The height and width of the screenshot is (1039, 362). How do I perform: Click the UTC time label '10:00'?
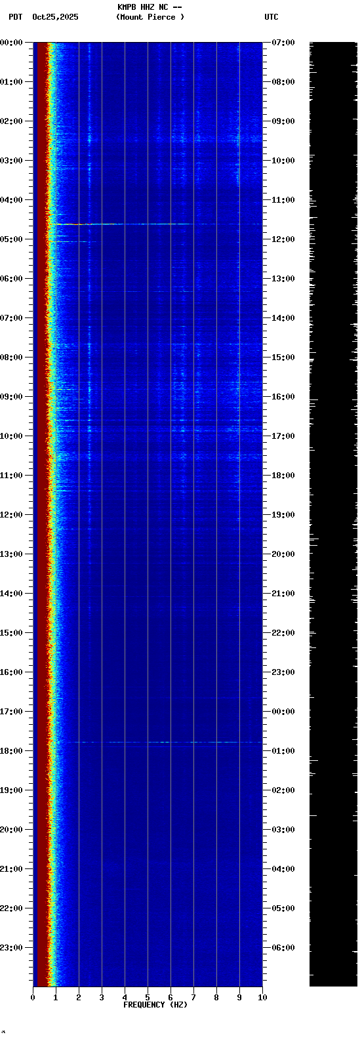283,161
